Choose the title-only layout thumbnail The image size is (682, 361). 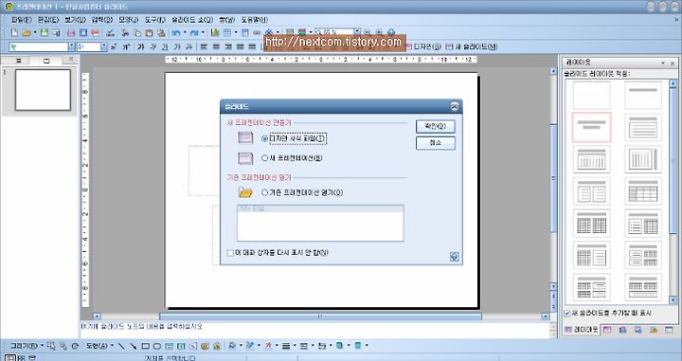point(643,95)
